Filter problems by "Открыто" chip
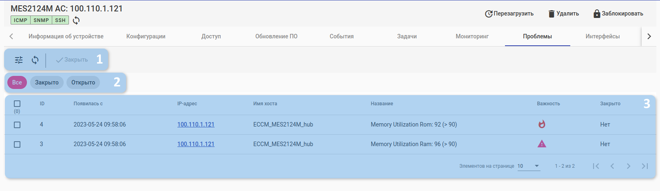Screen dimensions: 660x191 (x=83, y=82)
